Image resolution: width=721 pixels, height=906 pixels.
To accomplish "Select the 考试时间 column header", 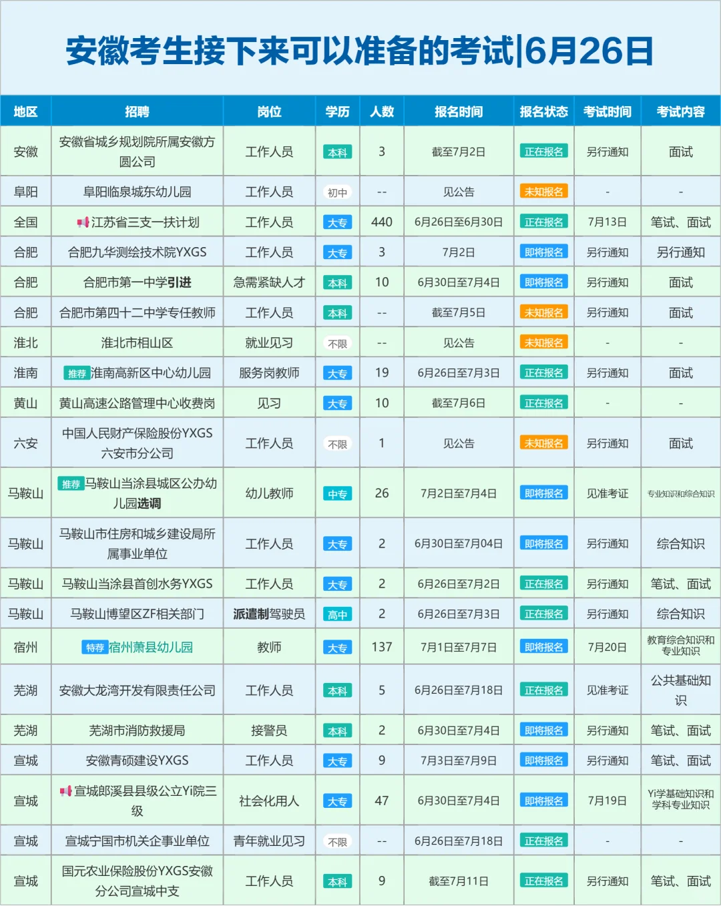I will [x=608, y=111].
